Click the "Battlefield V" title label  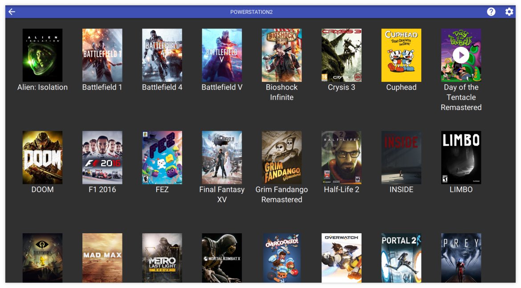coord(222,87)
